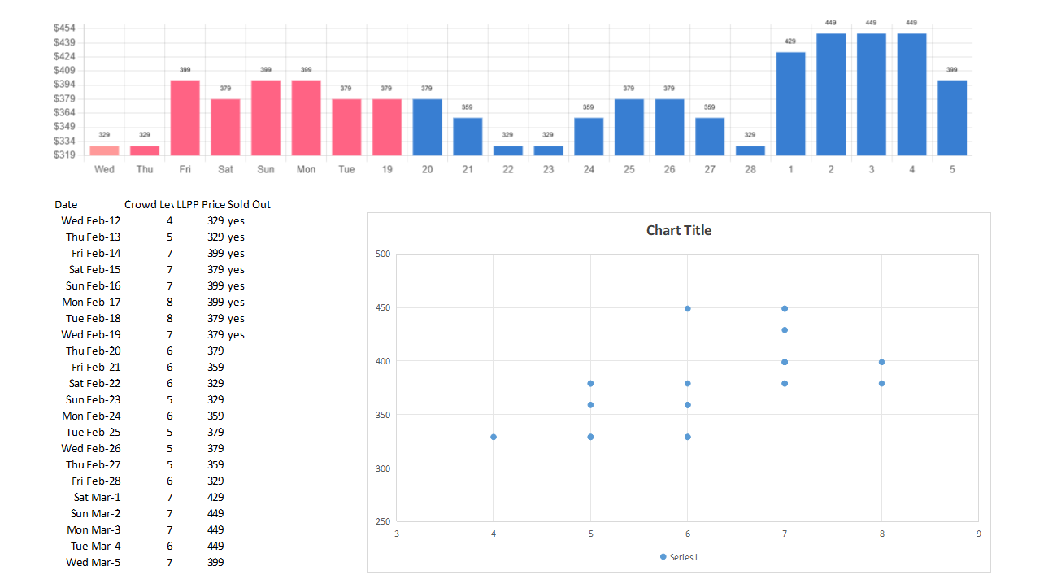Screen dimensions: 1057x588
Task: Select the cell Tue Feb-18
Action: click(x=93, y=318)
